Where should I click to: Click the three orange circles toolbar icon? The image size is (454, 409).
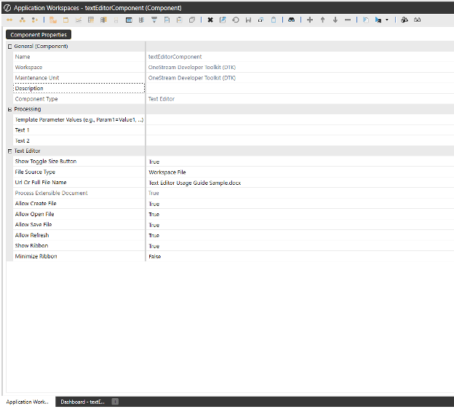pyautogui.click(x=23, y=20)
